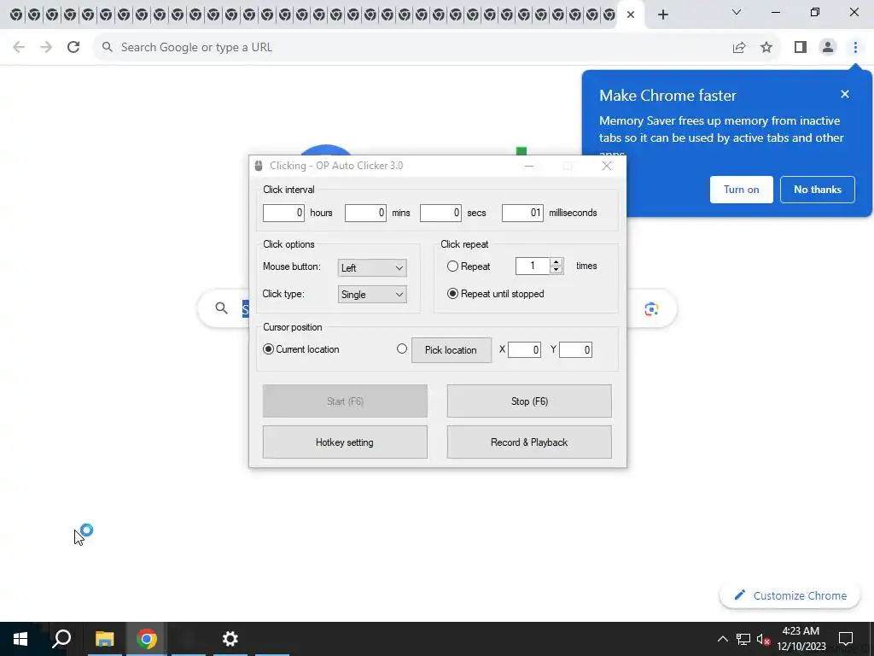The image size is (874, 656).
Task: Open the Chrome profile avatar icon
Action: 828,48
